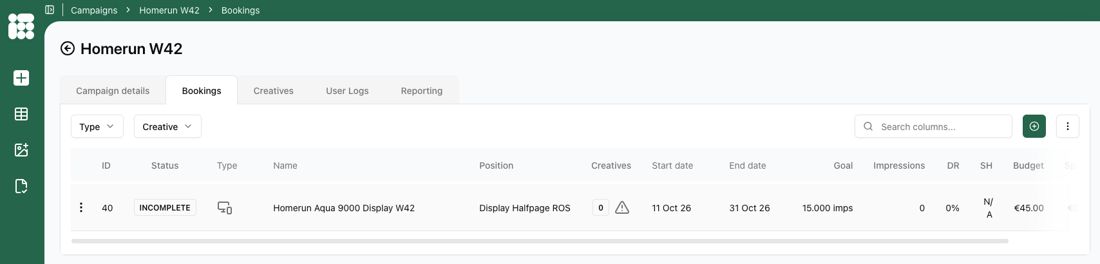Select the Bookings tab
Image resolution: width=1100 pixels, height=264 pixels.
click(202, 91)
